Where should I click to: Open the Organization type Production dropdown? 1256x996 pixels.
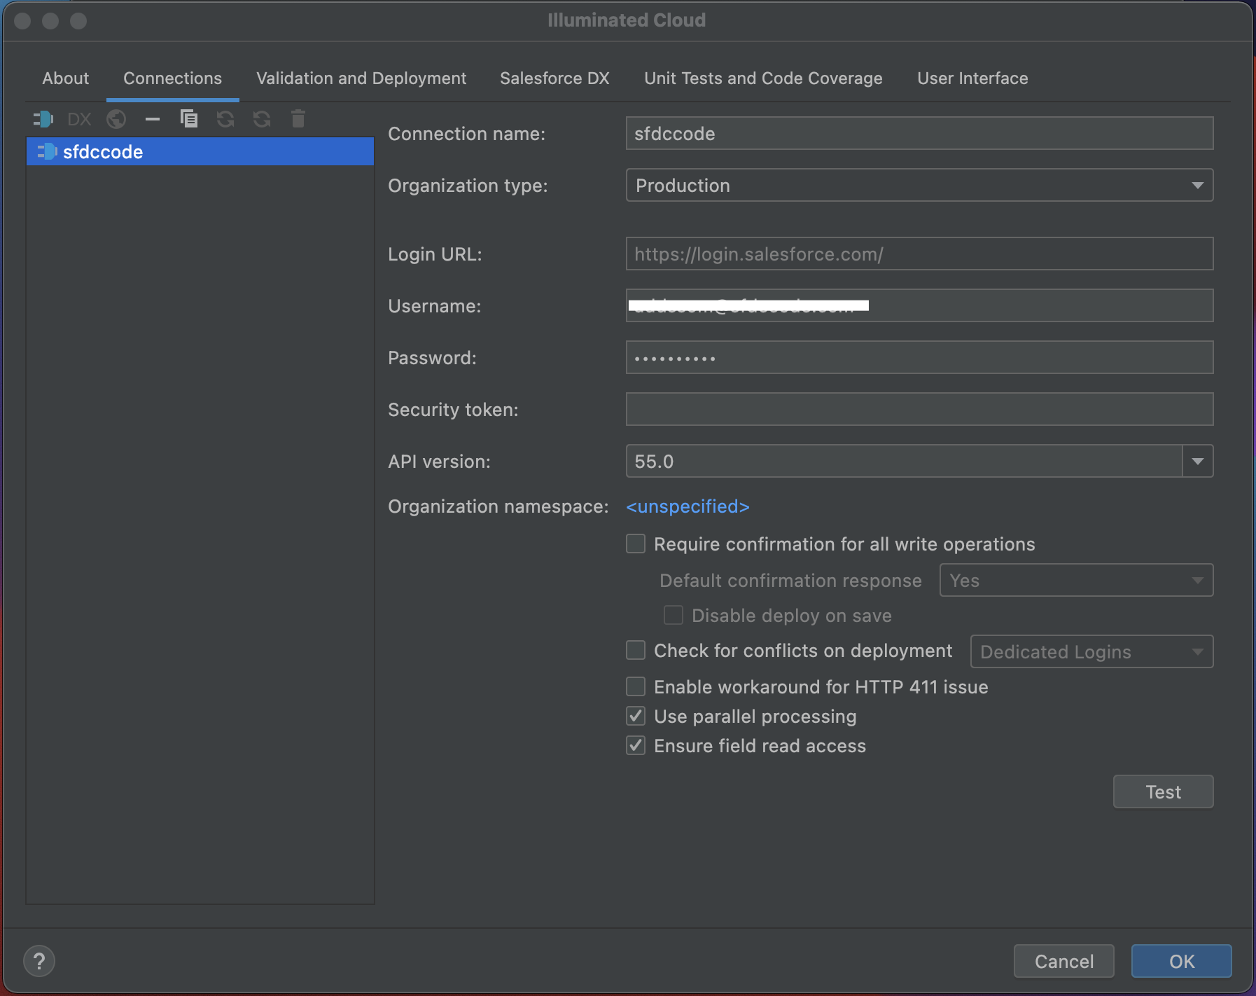(x=919, y=185)
